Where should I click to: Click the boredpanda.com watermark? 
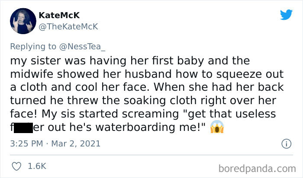click(x=257, y=168)
